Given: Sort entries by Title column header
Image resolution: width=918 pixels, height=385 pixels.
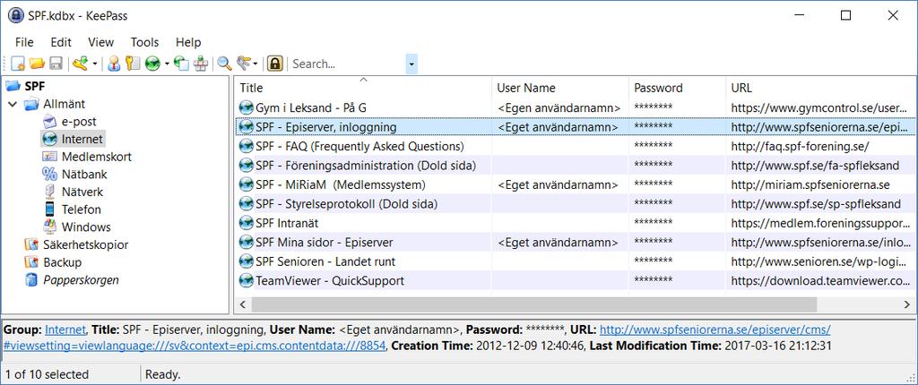Looking at the screenshot, I should 363,88.
